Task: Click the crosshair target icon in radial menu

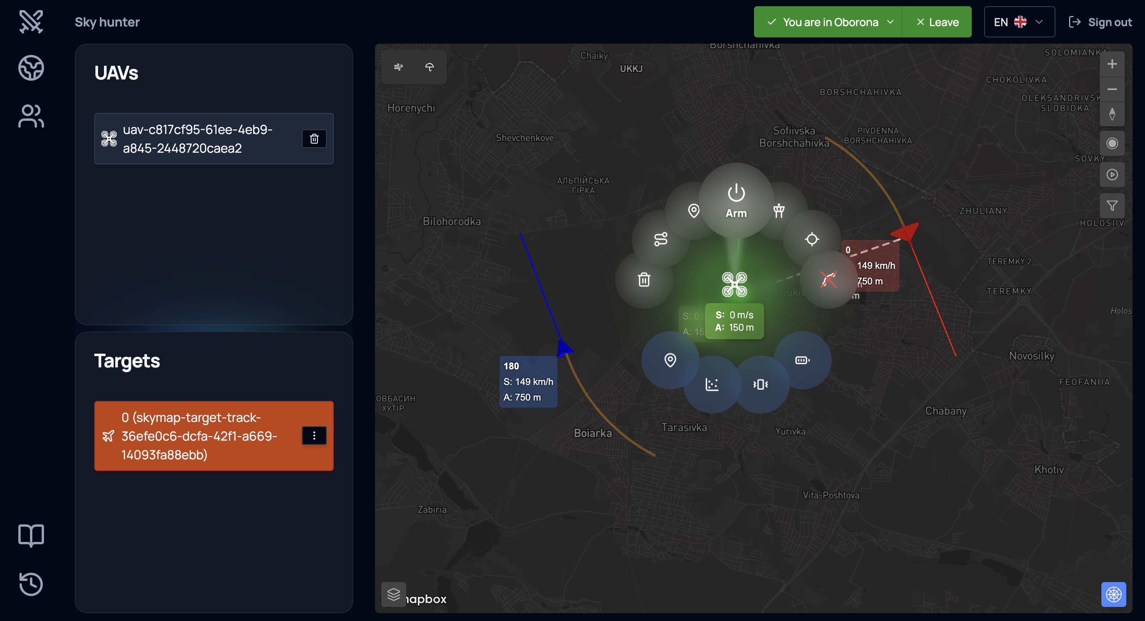Action: [x=812, y=239]
